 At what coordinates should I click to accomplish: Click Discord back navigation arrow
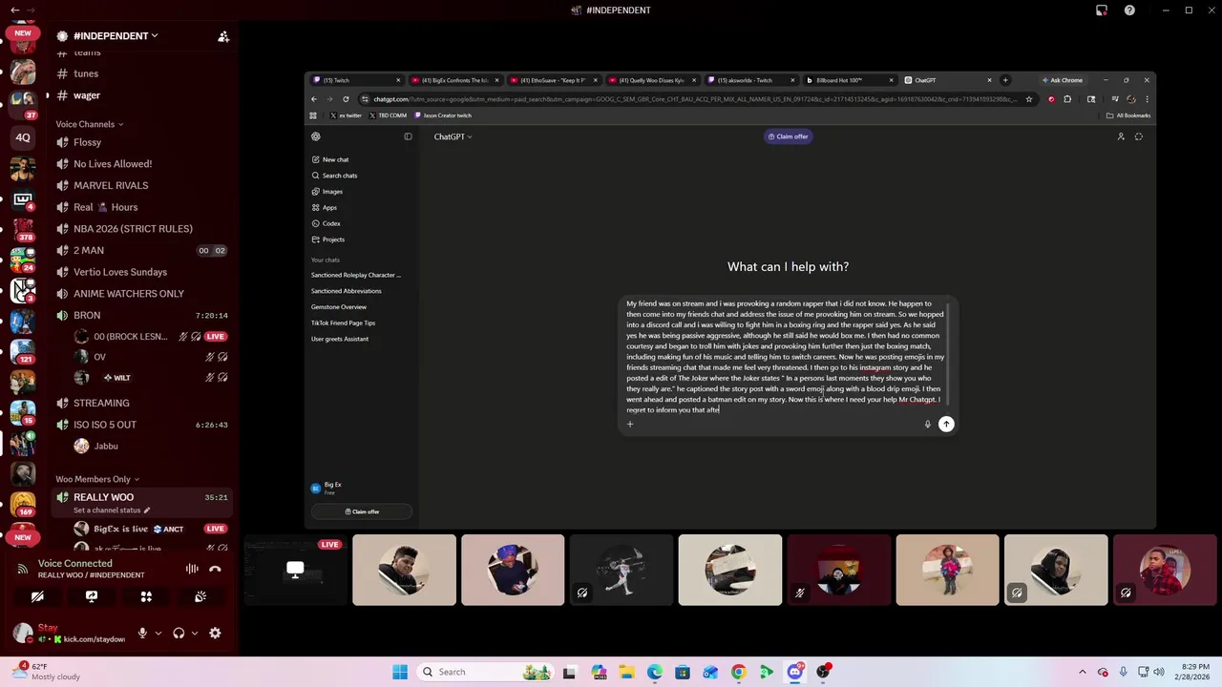pos(14,10)
